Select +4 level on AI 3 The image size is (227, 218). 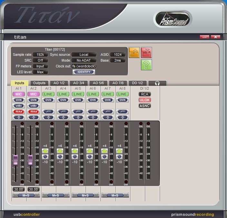pos(45,151)
